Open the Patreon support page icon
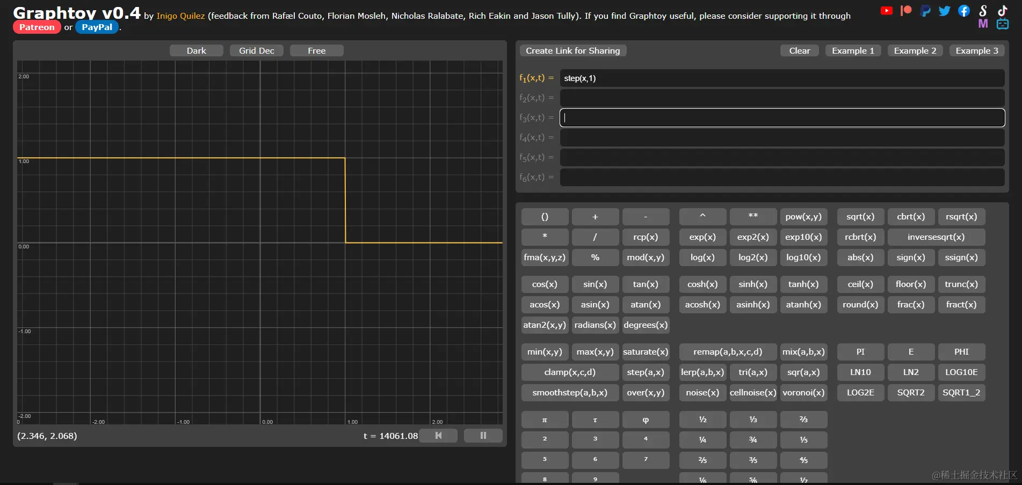 click(906, 11)
